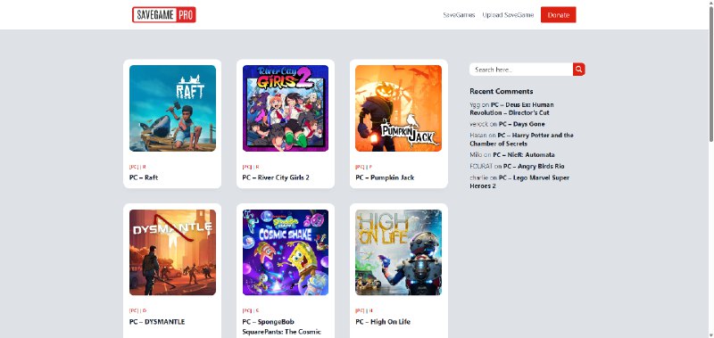Click the PC – Pumpkin Jack title

click(385, 177)
